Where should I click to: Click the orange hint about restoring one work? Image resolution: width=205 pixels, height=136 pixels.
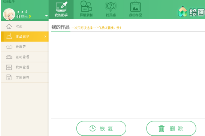tap(96, 28)
